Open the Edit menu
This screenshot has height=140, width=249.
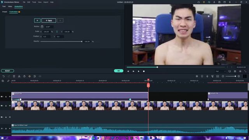coord(28,2)
